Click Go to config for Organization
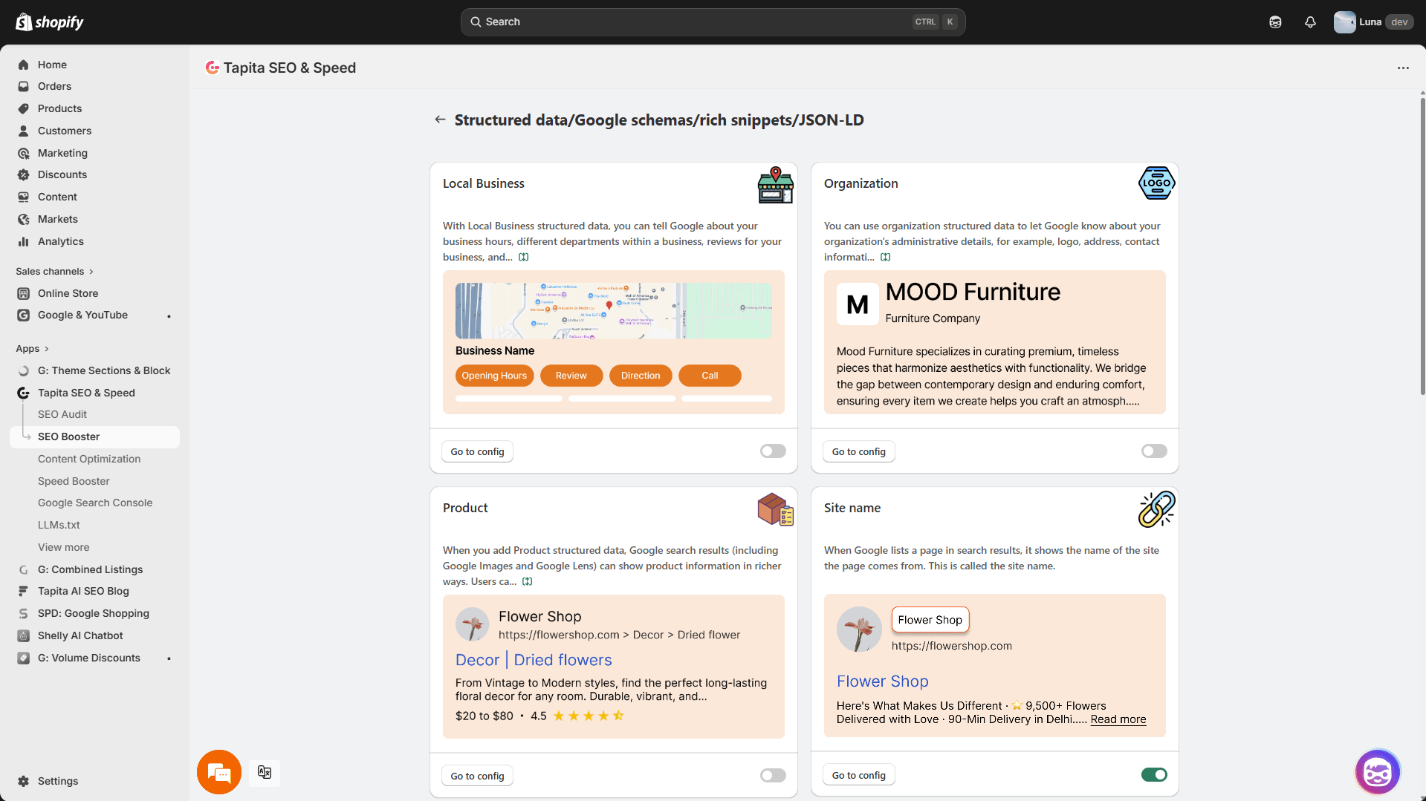Screen dimensions: 1426x801 [x=858, y=451]
